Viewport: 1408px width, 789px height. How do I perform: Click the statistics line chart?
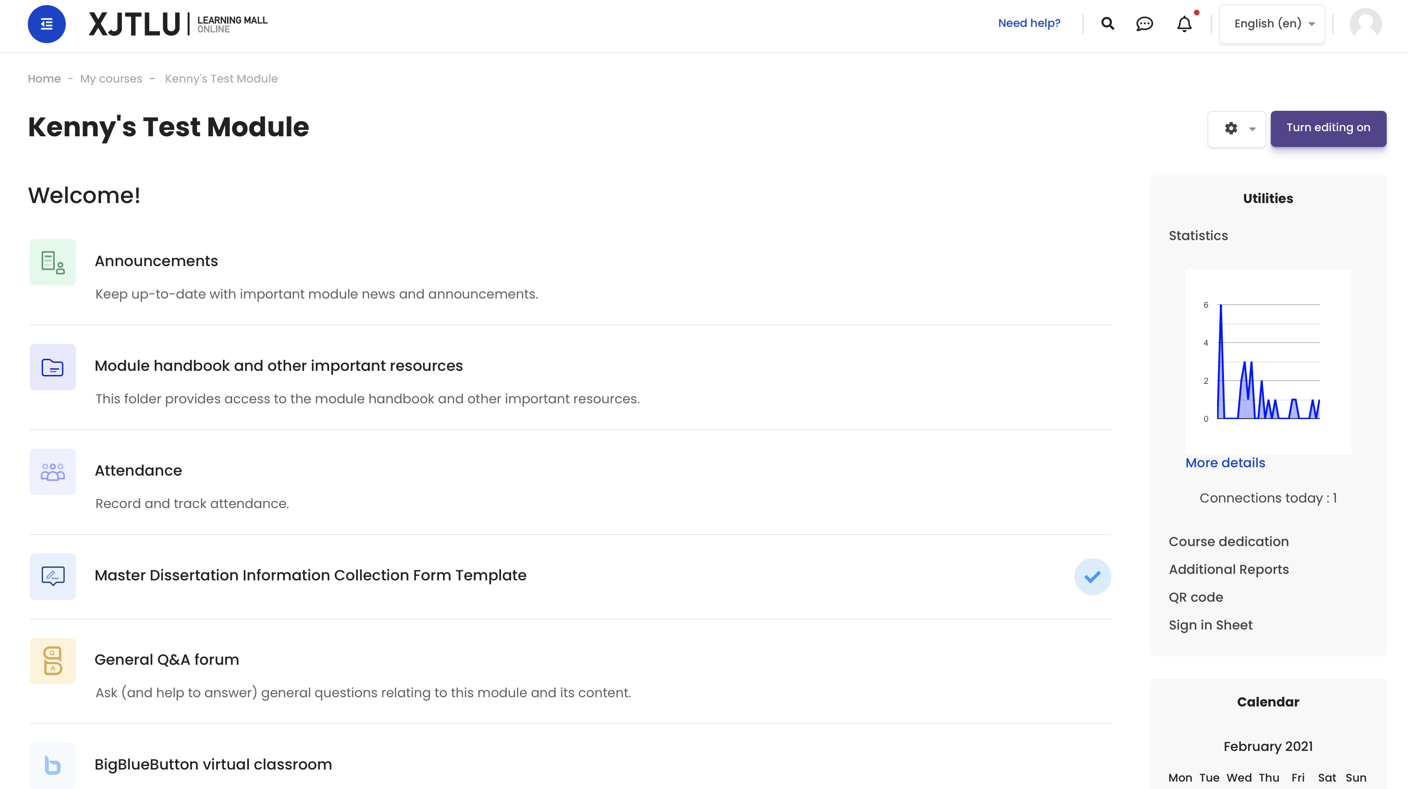(x=1268, y=361)
